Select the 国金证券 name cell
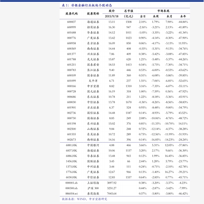This screenshot has height=204, width=204. pos(93,75)
